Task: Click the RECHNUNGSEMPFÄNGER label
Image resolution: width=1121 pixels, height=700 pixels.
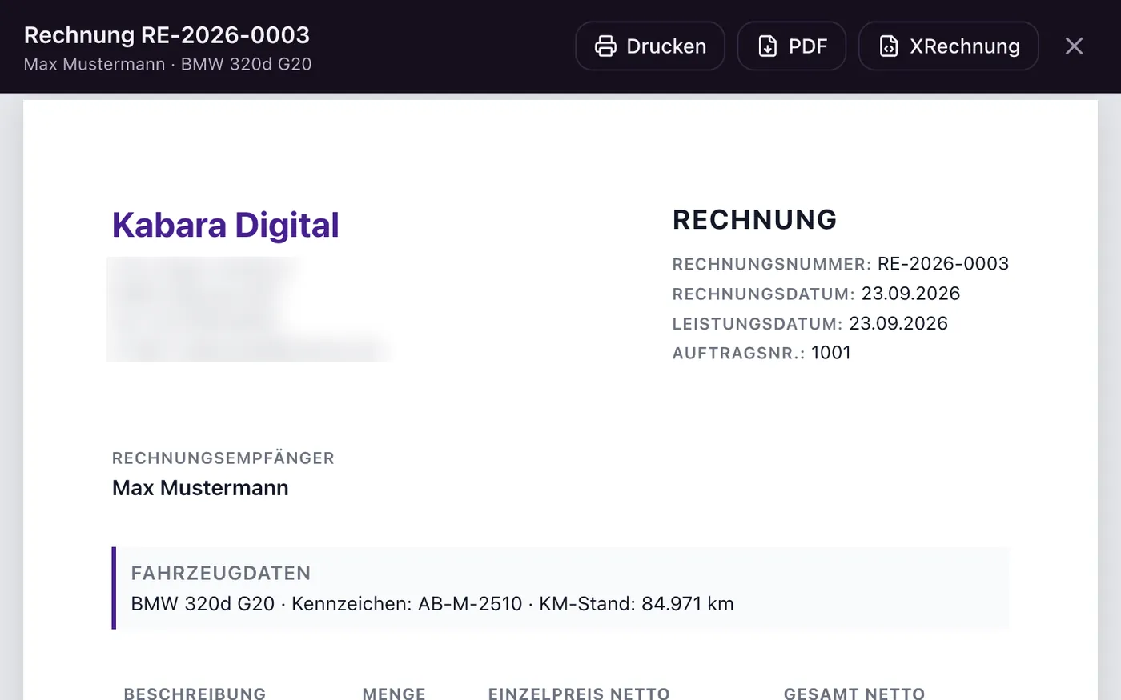Action: pyautogui.click(x=223, y=458)
